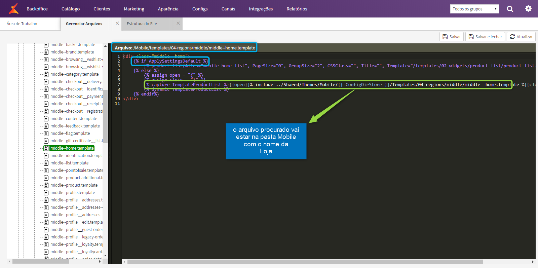Open the Integrações menu
This screenshot has height=268, width=538.
[261, 9]
